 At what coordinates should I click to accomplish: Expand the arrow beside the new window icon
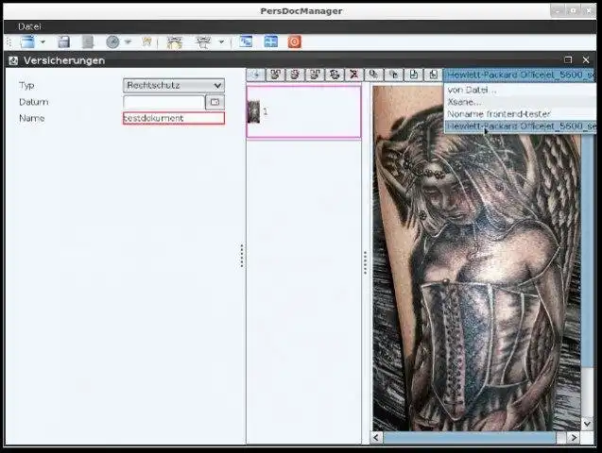(43, 42)
